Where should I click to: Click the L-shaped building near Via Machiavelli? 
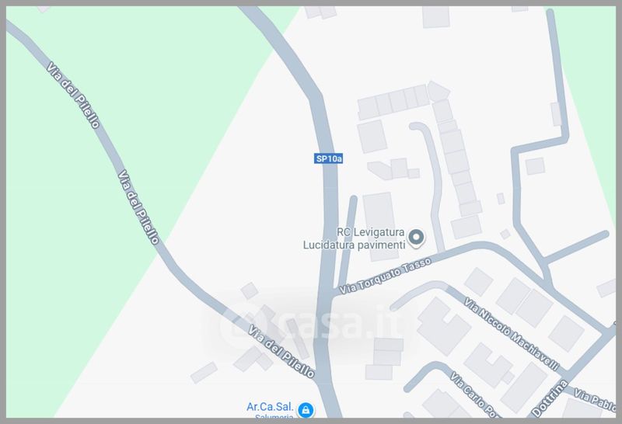tap(443, 326)
